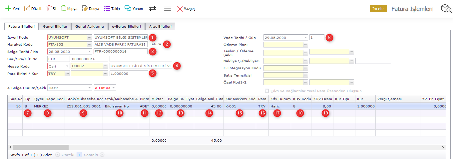Expand the e-Belge Durum Hazır dropdown
The width and height of the screenshot is (453, 159).
(90, 88)
